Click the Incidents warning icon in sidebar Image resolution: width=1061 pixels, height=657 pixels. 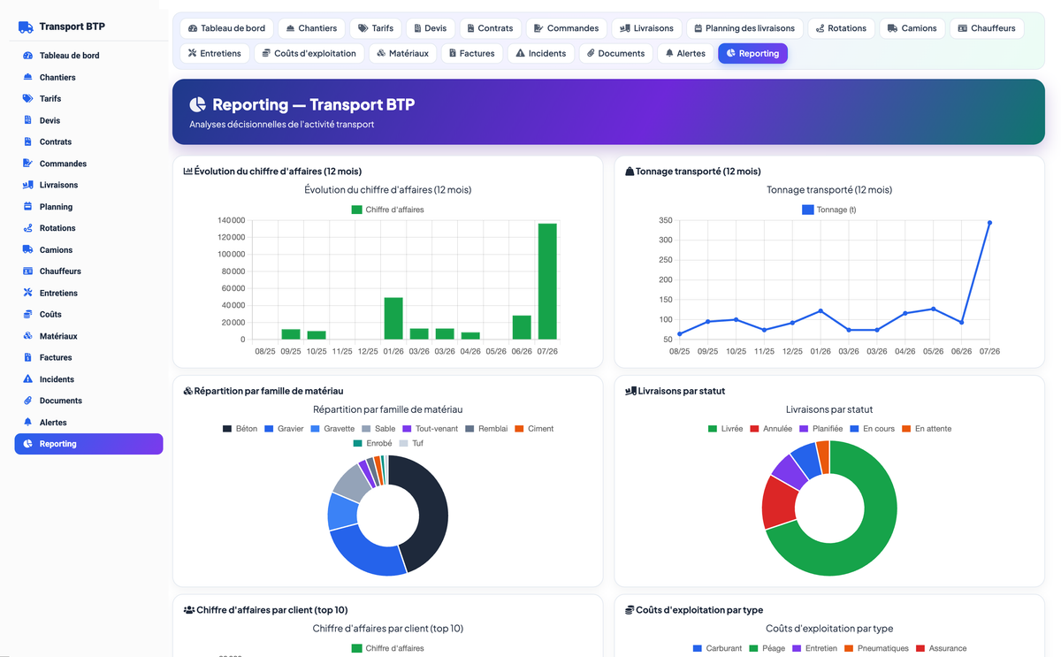pyautogui.click(x=27, y=379)
